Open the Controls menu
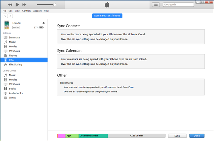Screen dimensions: 214x141 [26, 11]
